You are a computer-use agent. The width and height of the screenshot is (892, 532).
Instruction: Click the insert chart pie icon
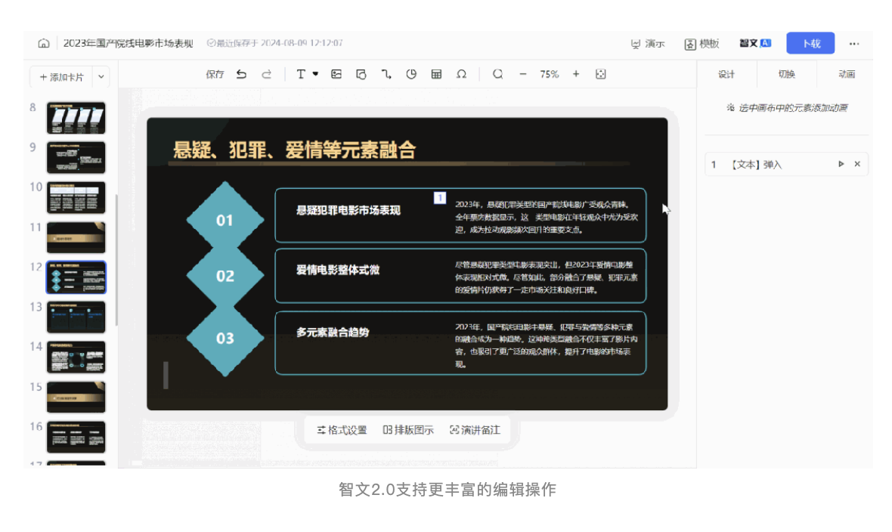pos(411,74)
